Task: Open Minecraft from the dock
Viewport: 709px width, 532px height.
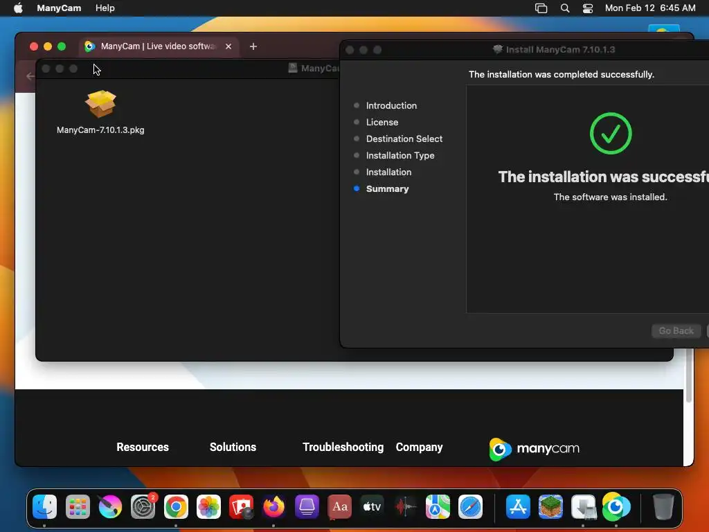Action: coord(550,506)
